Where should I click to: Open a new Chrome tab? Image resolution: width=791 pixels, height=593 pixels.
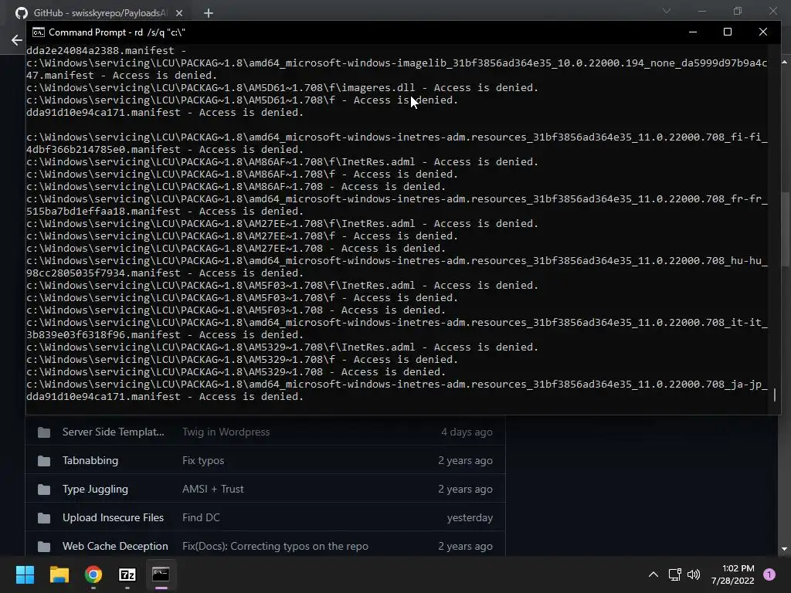point(209,13)
